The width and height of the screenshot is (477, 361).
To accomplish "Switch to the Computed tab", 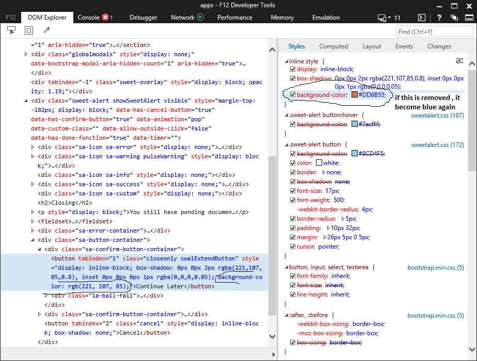I will click(333, 46).
